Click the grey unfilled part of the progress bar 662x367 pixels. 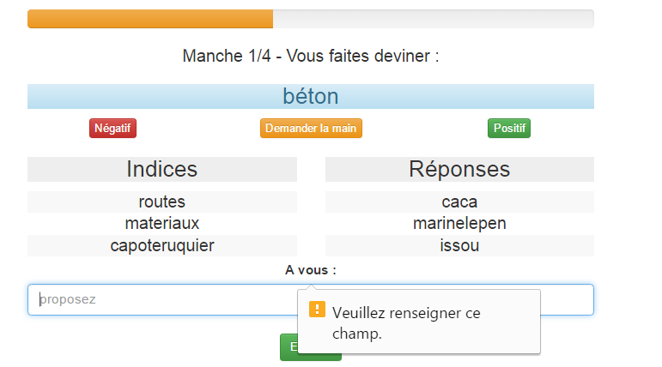tap(433, 19)
